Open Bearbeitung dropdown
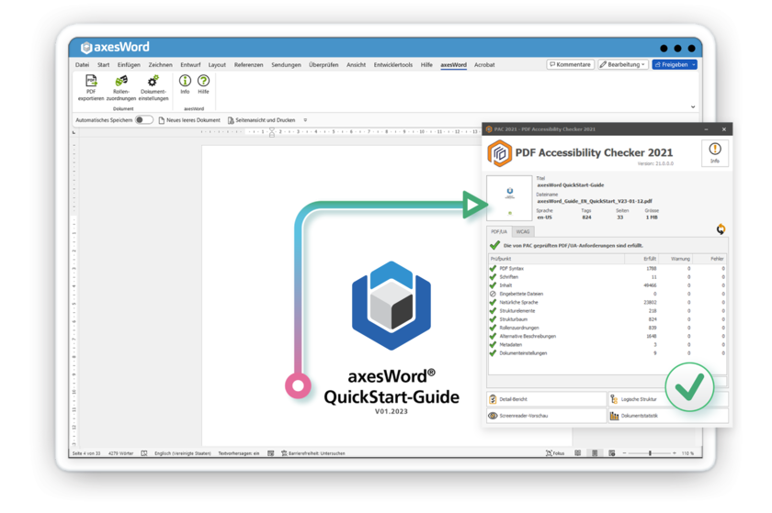This screenshot has width=772, height=513. (x=622, y=64)
